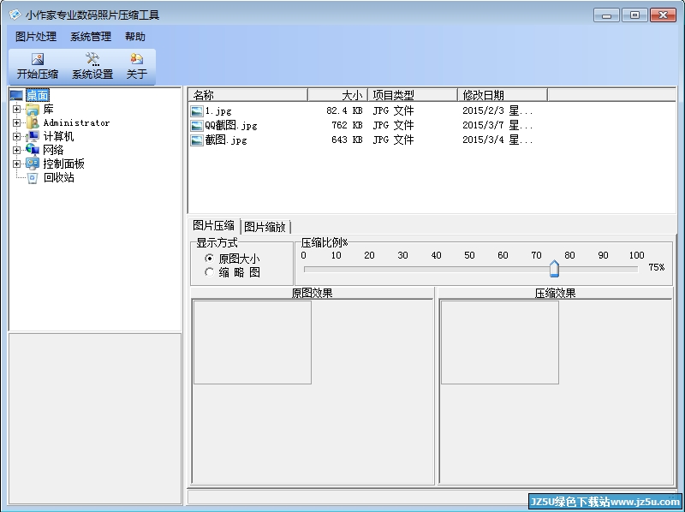Open the 图片处理 menu
The height and width of the screenshot is (512, 685).
point(36,37)
